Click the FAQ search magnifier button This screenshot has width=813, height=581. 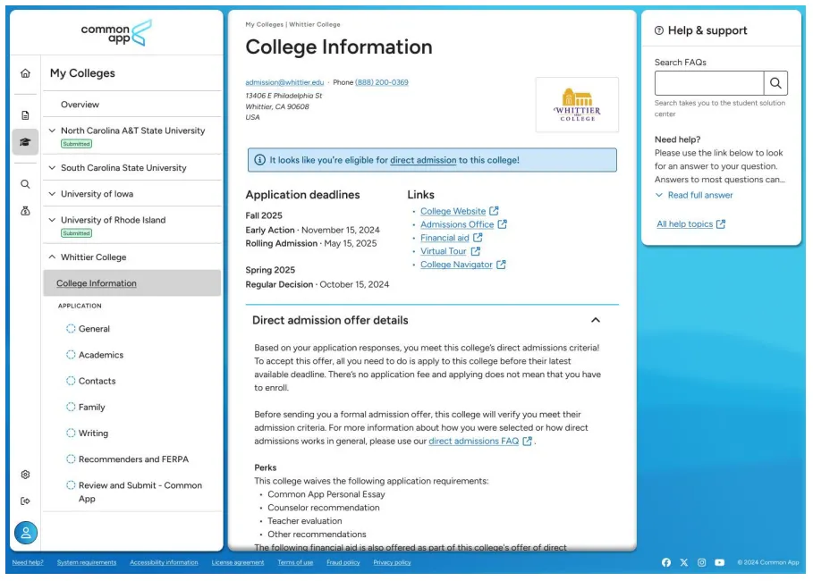coord(775,83)
